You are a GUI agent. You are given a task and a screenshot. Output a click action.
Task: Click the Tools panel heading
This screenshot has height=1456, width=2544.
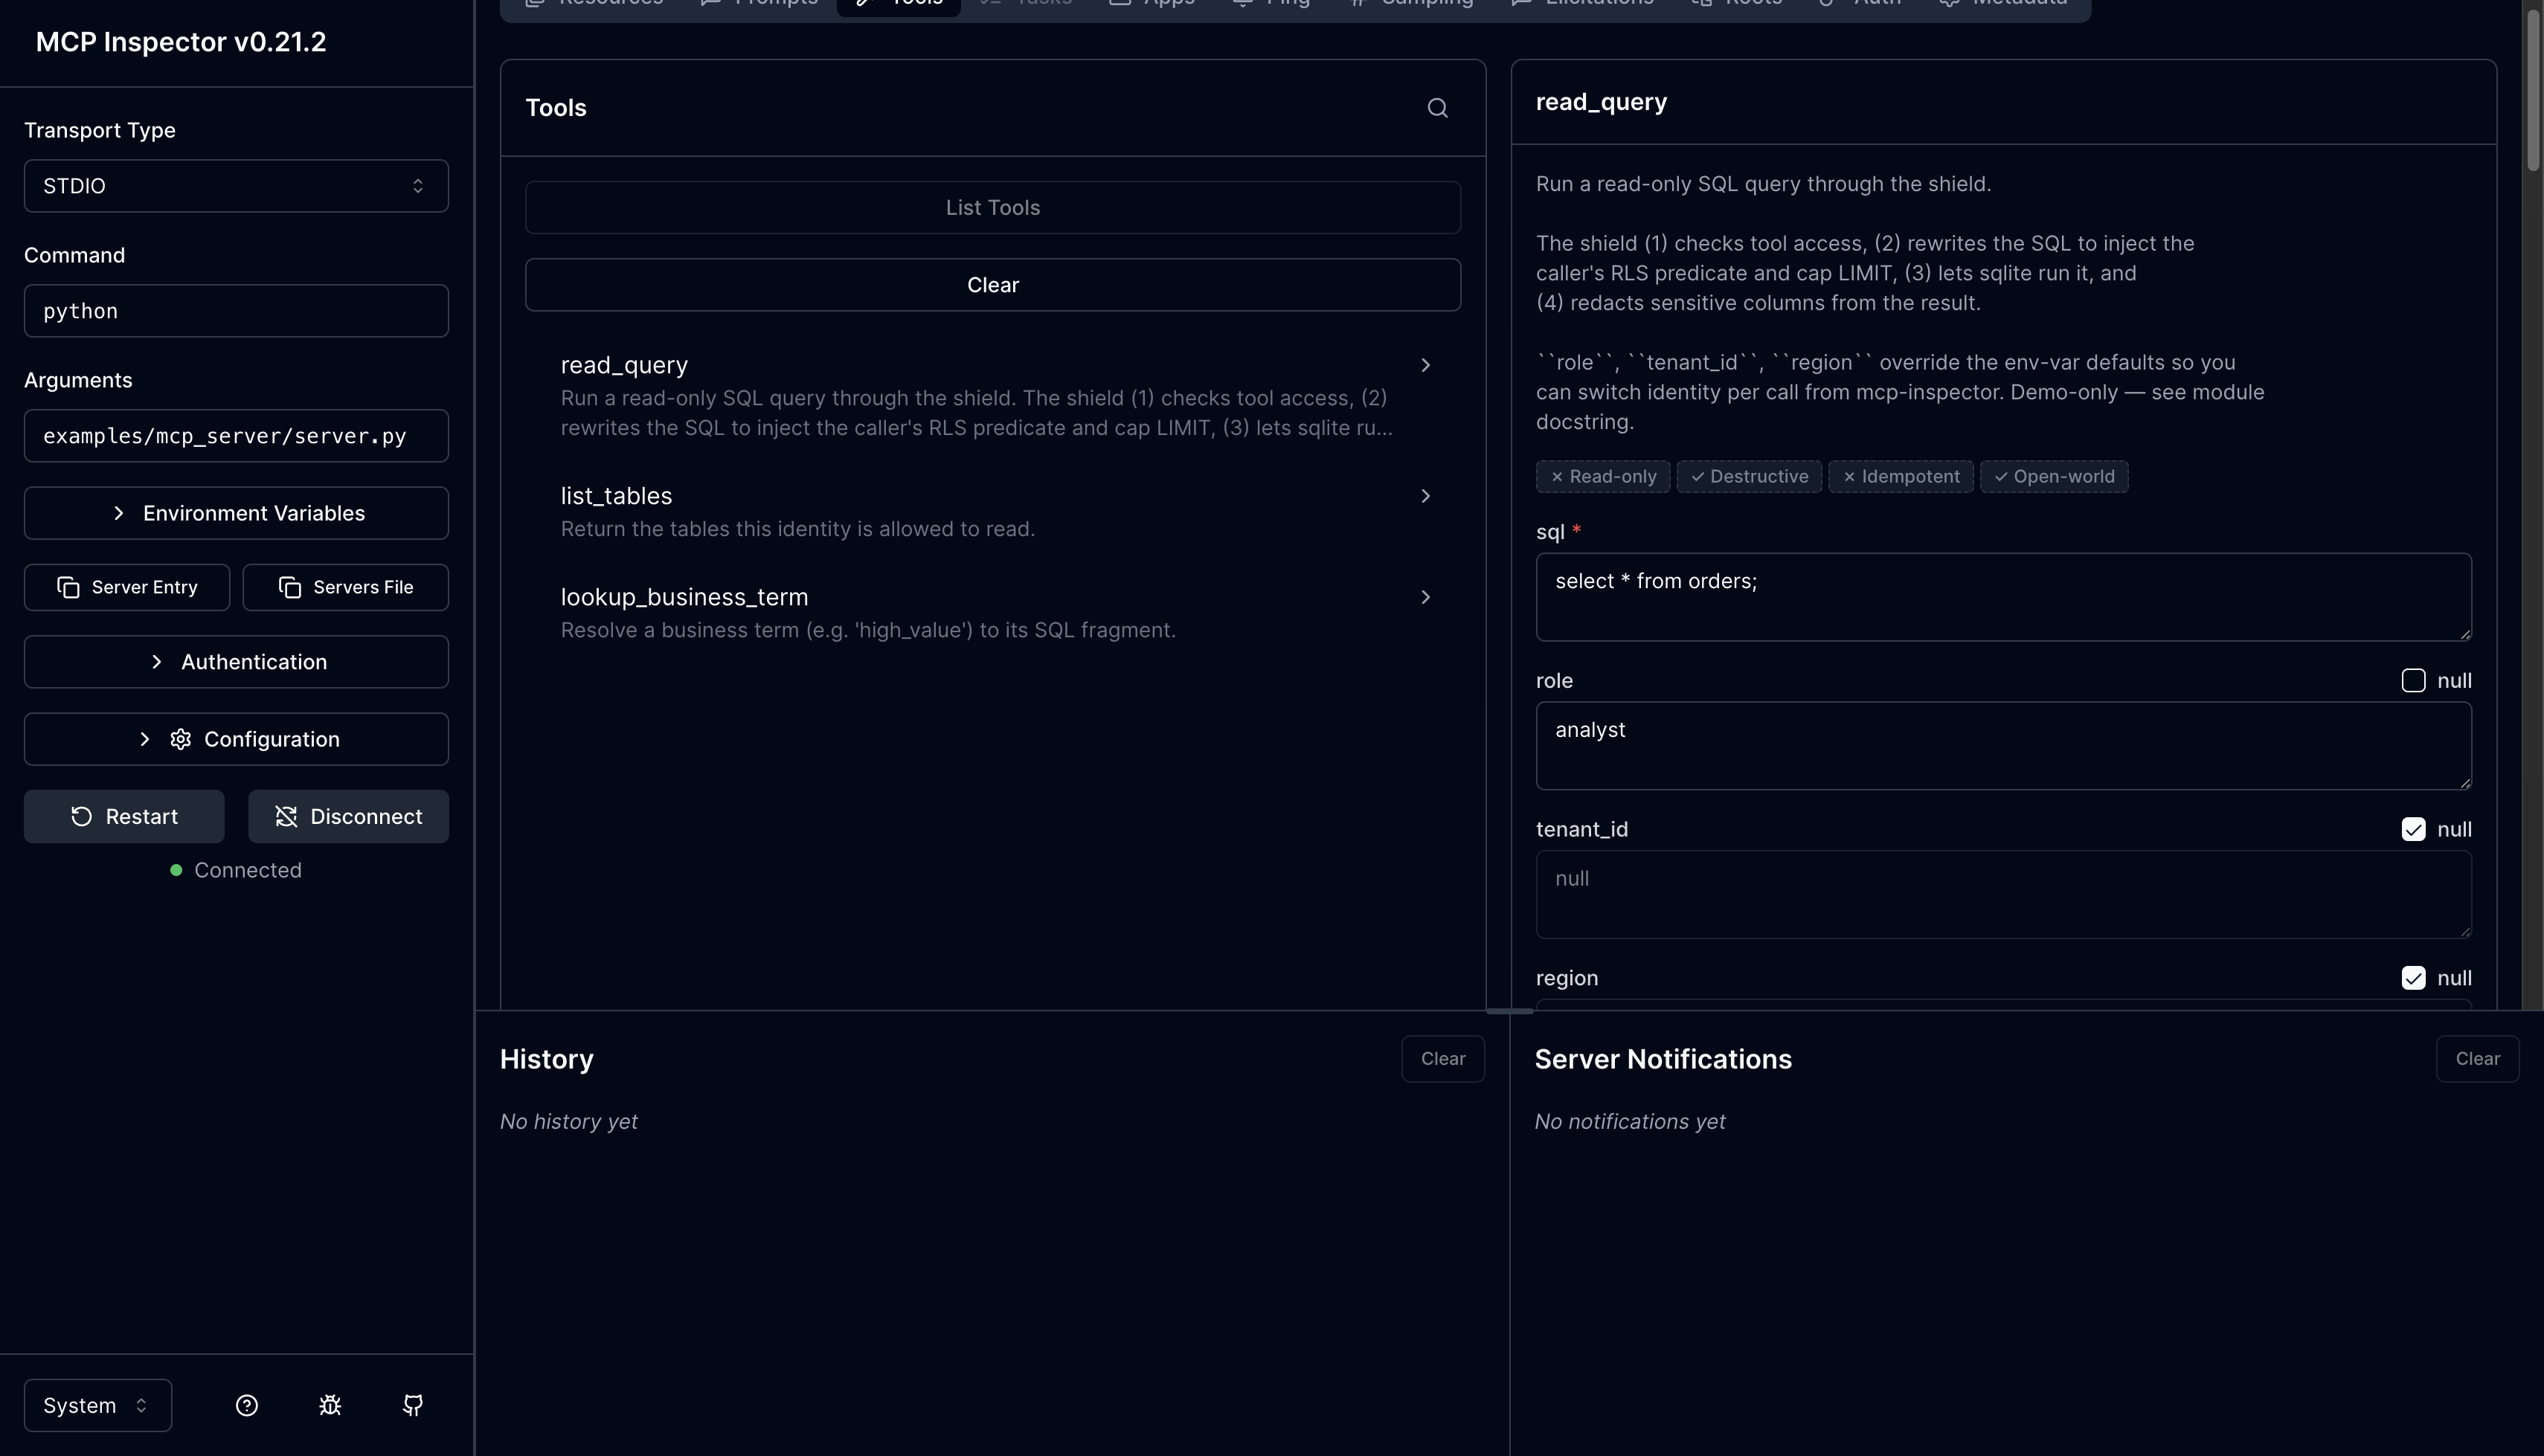click(556, 108)
